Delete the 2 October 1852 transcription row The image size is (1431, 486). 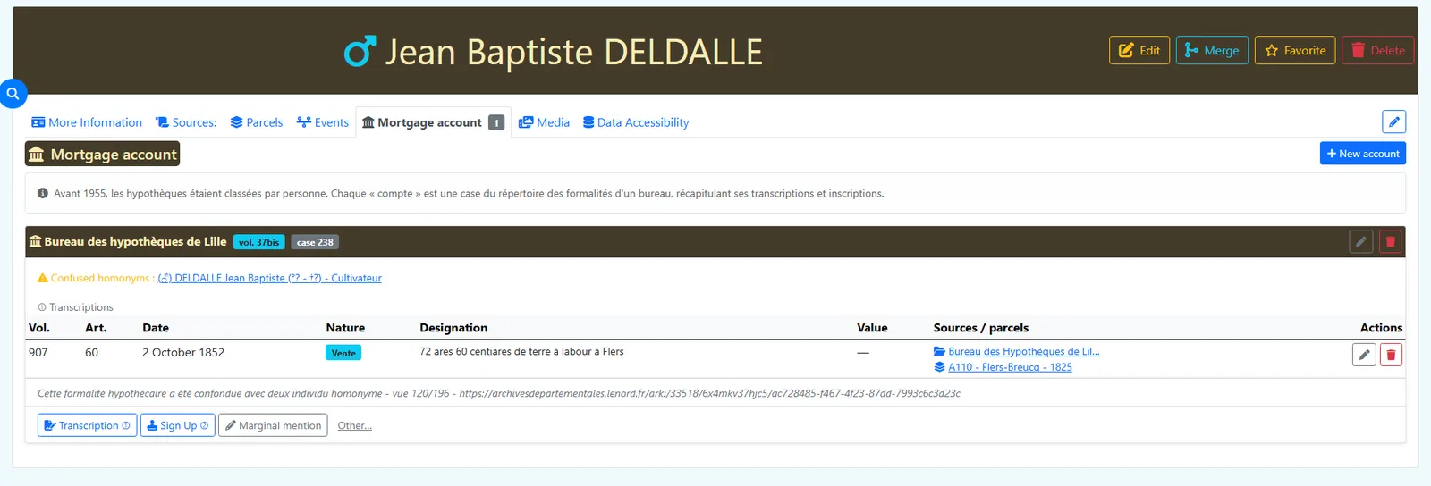(x=1391, y=355)
